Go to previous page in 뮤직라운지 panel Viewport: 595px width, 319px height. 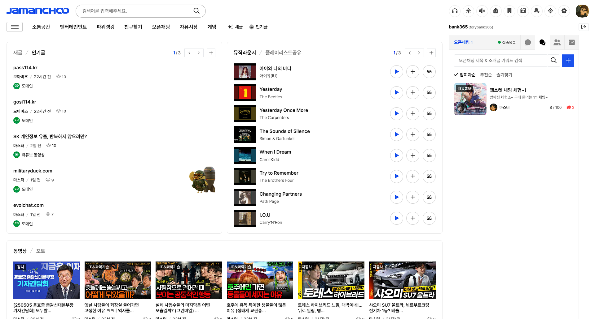[410, 53]
